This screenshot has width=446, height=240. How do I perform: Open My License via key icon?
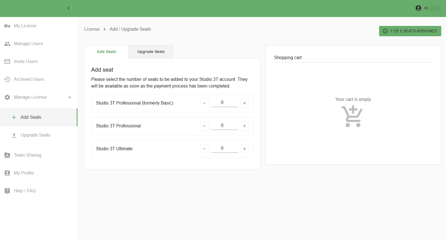[7, 26]
